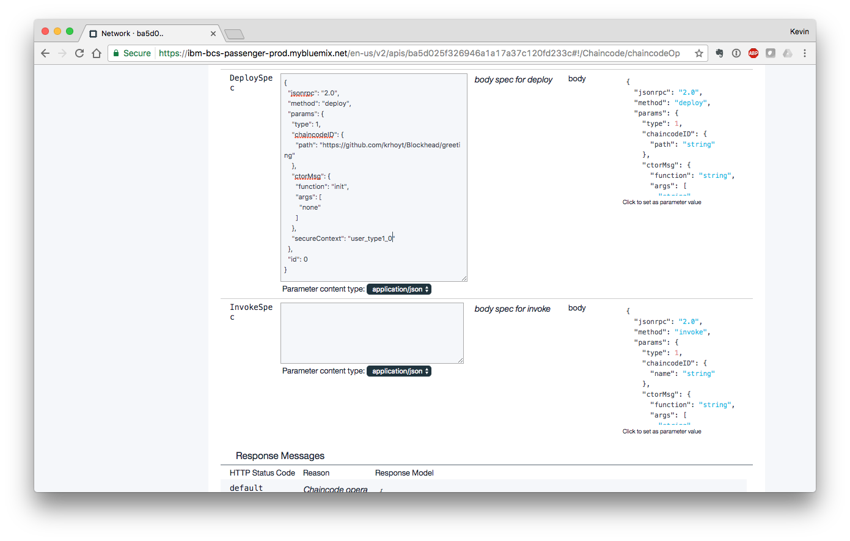
Task: Go back to the previous page
Action: pos(45,53)
